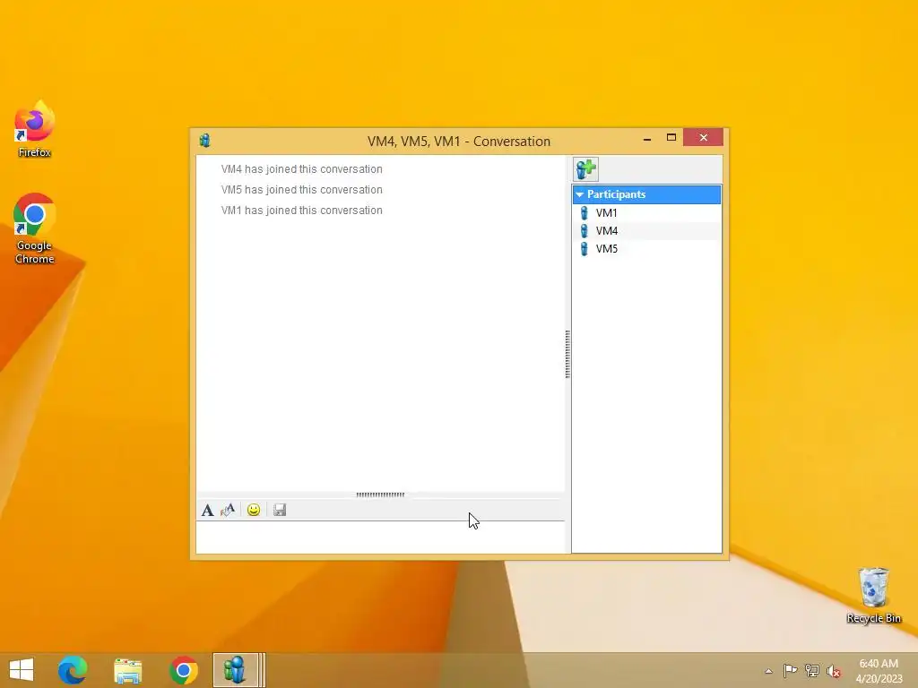
Task: Click the conversation window title icon
Action: pyautogui.click(x=205, y=141)
